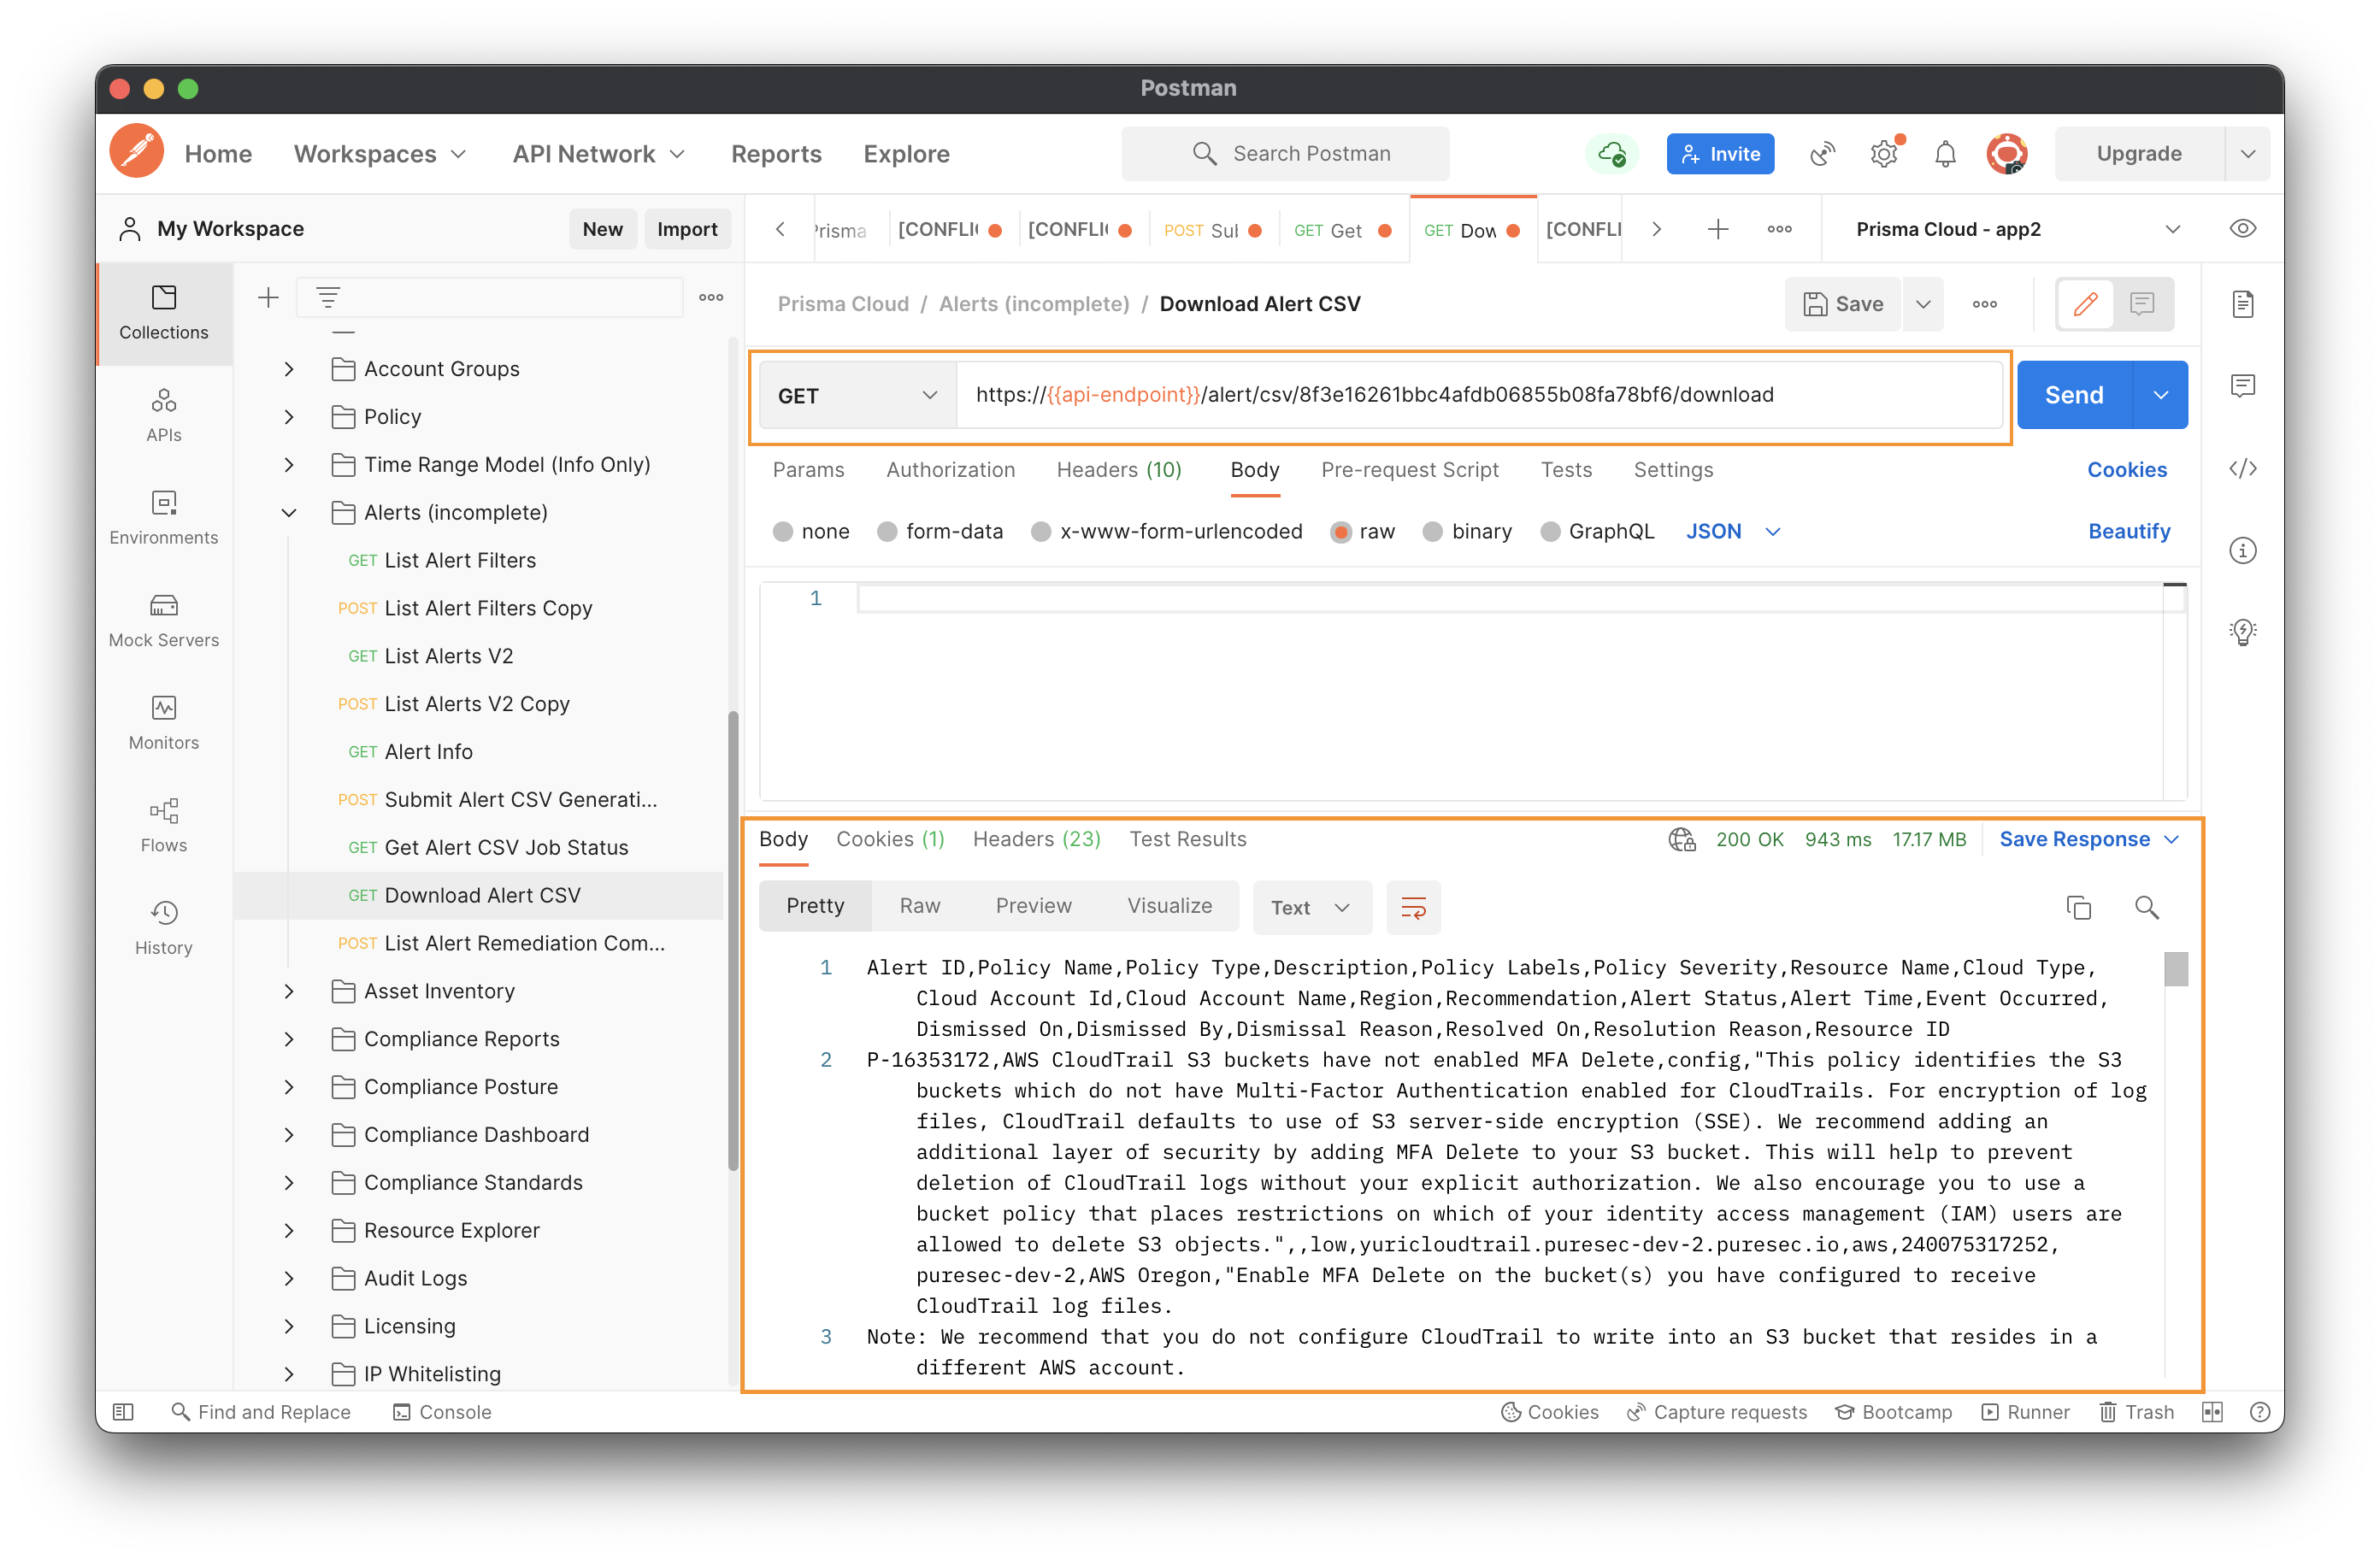Image resolution: width=2380 pixels, height=1559 pixels.
Task: Click the request URL field
Action: point(1478,394)
